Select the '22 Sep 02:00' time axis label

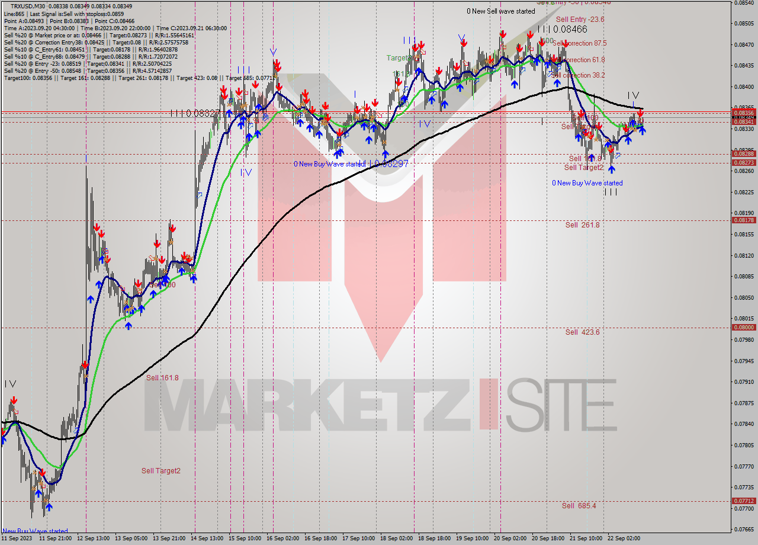[624, 539]
